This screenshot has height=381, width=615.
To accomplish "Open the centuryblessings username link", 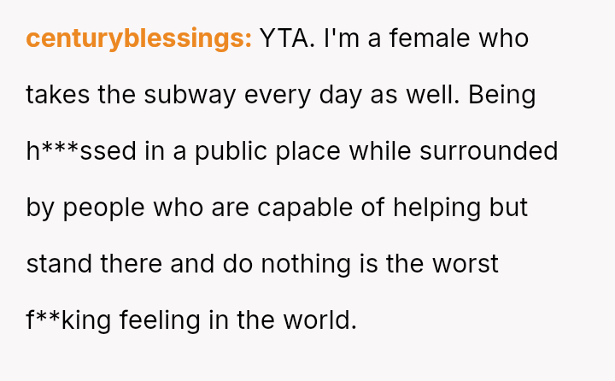I will 139,39.
